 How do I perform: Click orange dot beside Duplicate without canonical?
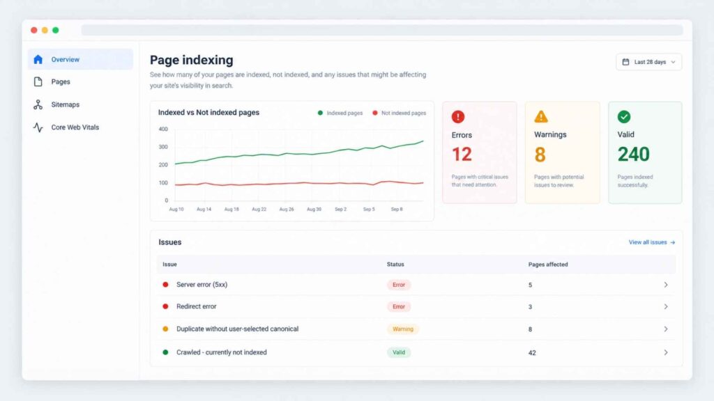tap(165, 329)
